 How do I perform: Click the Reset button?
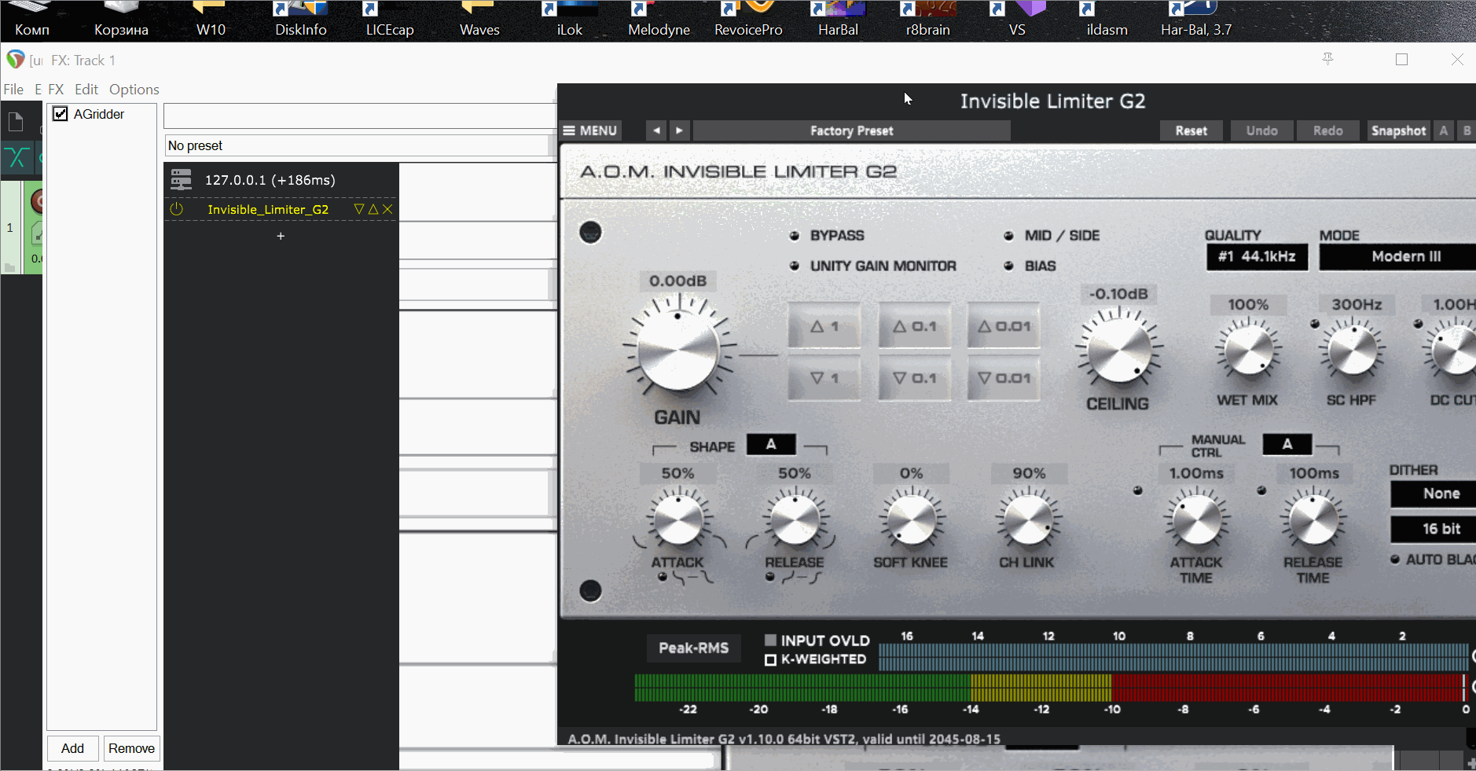1191,130
